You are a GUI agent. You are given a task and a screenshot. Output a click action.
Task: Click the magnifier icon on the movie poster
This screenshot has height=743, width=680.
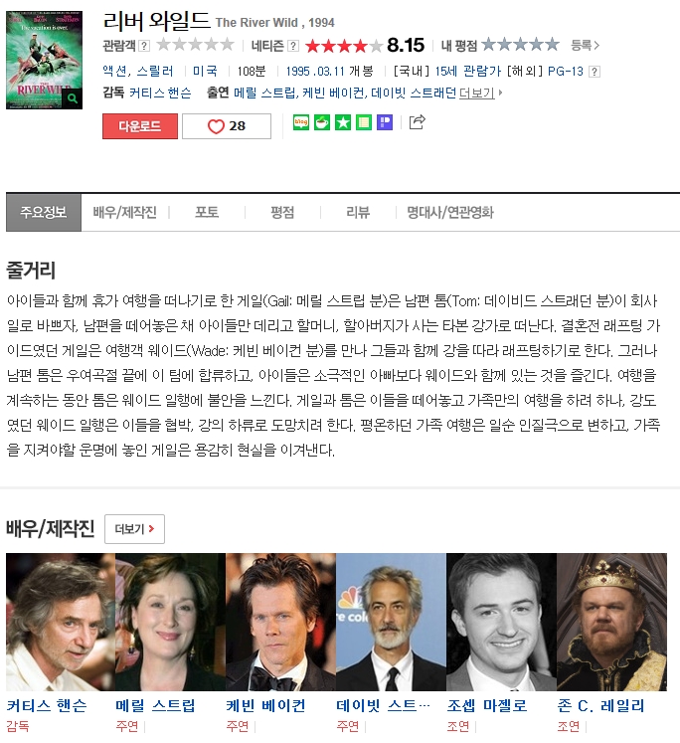click(72, 98)
